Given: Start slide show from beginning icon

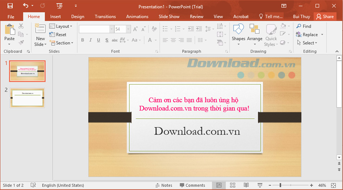Looking at the screenshot, I should 59,6.
